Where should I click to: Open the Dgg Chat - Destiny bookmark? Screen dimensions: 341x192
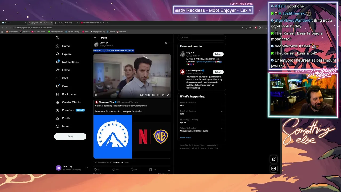[73, 31]
